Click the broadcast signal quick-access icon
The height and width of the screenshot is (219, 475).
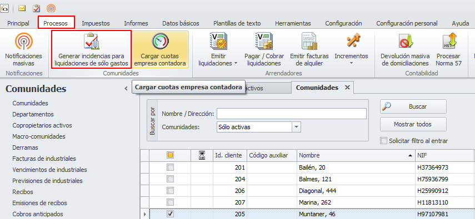coord(51,8)
